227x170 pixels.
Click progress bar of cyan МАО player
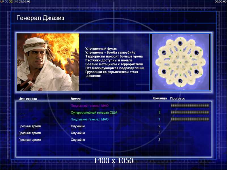pos(190,119)
